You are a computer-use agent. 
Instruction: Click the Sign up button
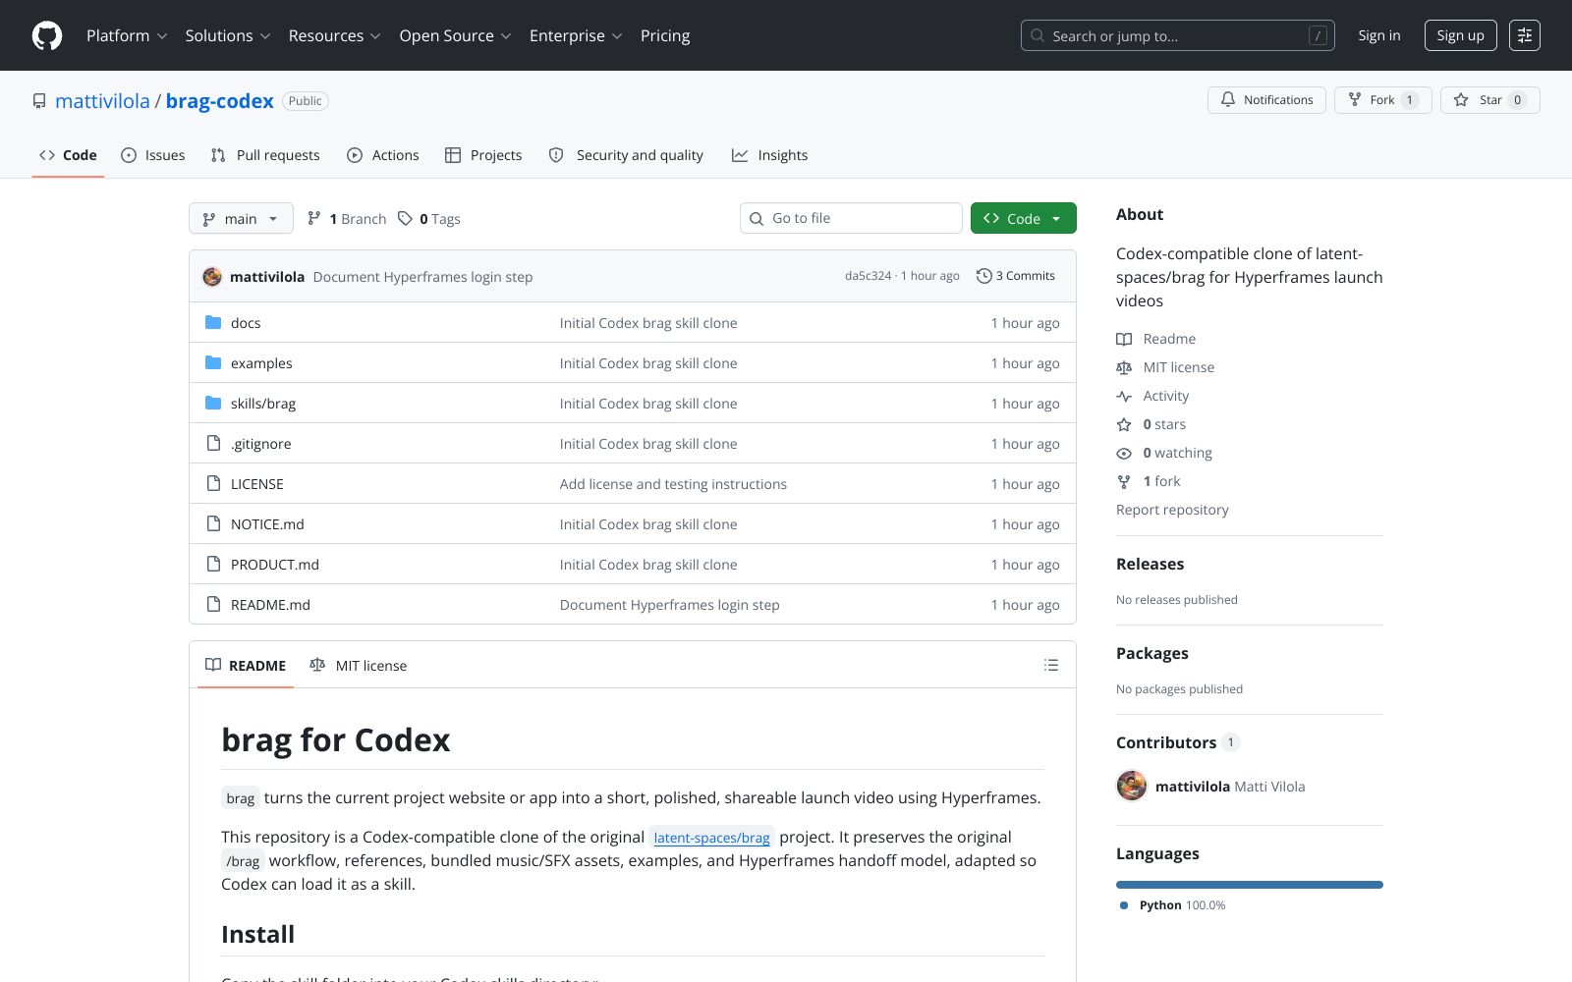(1460, 35)
